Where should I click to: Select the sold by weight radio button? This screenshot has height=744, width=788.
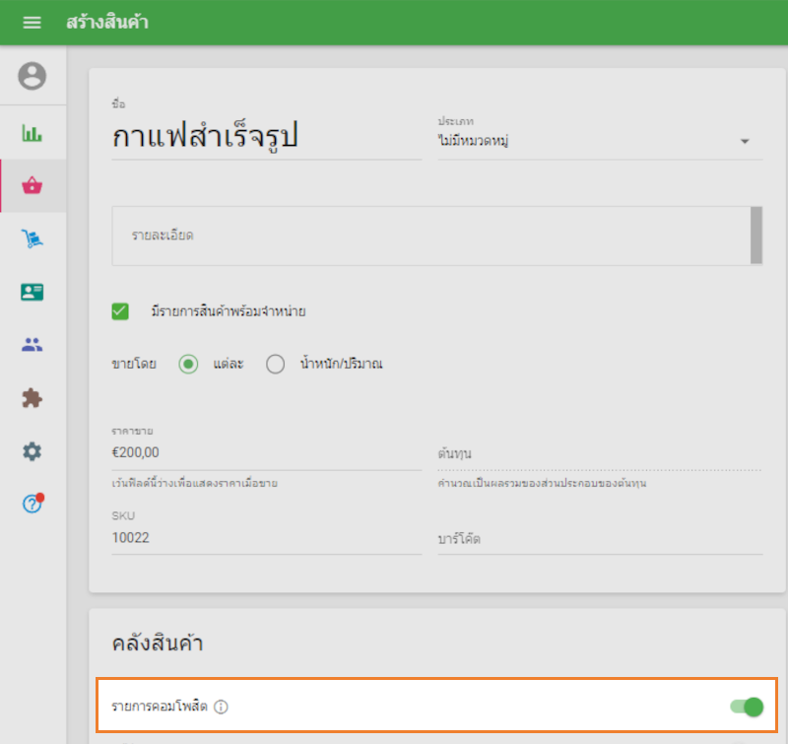coord(276,364)
